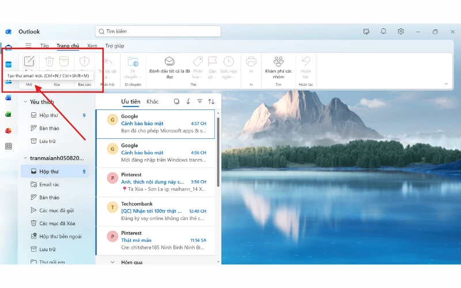Open the Move (Di chuyển) dropdown

pos(133,68)
